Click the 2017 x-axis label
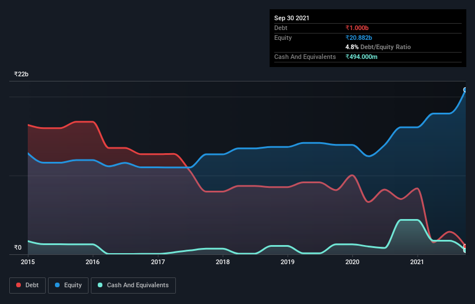Viewport: 475px width, 304px height. (158, 262)
